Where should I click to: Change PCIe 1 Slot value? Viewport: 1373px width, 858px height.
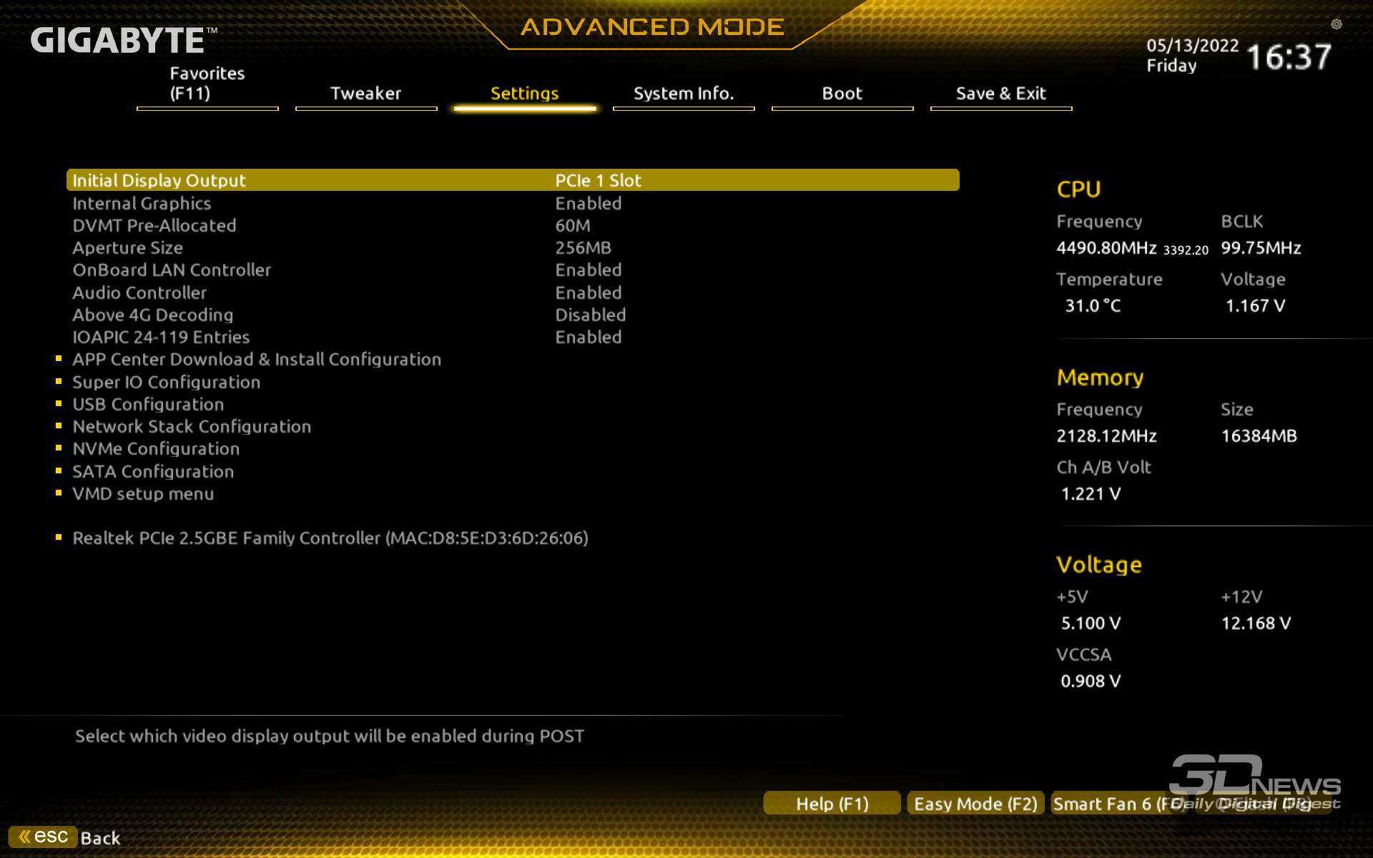point(598,180)
